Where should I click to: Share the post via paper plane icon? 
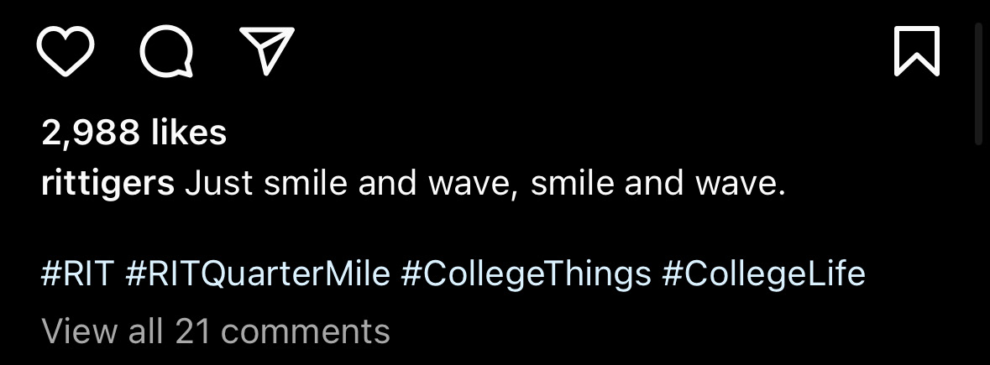pyautogui.click(x=267, y=51)
